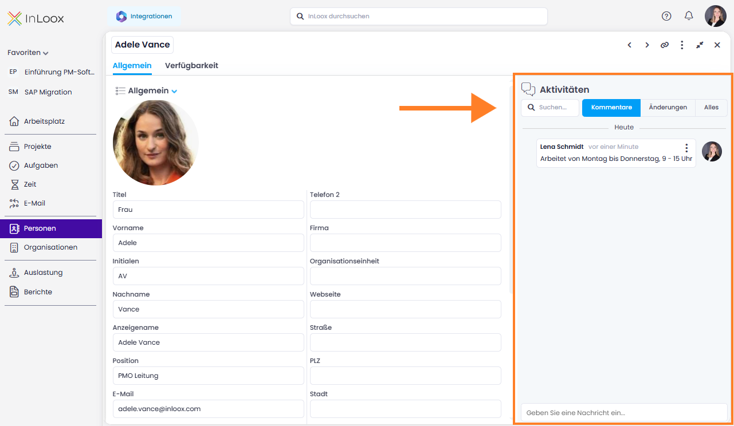Viewport: 734px width, 426px height.
Task: Click the Firma field
Action: tap(406, 243)
